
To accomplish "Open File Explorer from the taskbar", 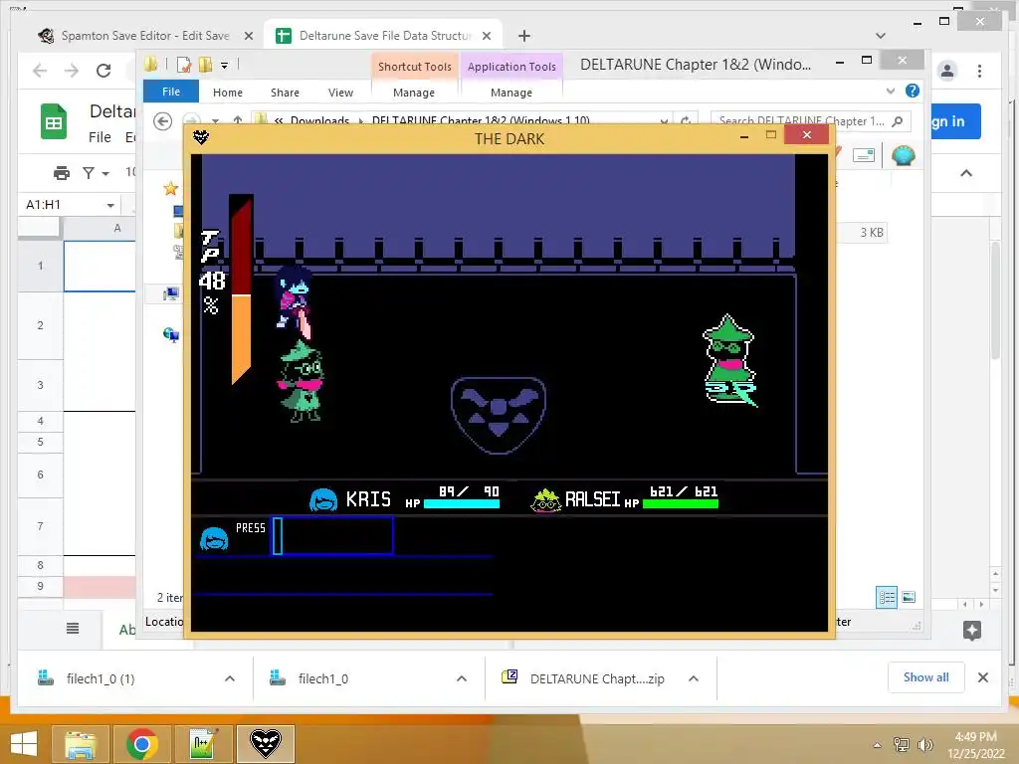I will pos(81,744).
